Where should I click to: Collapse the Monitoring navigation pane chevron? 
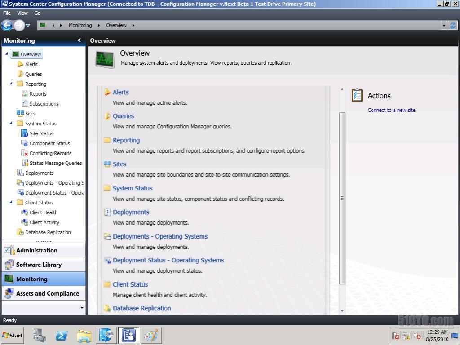coord(79,40)
